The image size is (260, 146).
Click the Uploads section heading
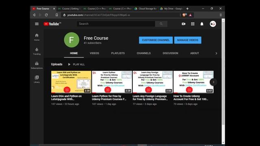(57, 64)
